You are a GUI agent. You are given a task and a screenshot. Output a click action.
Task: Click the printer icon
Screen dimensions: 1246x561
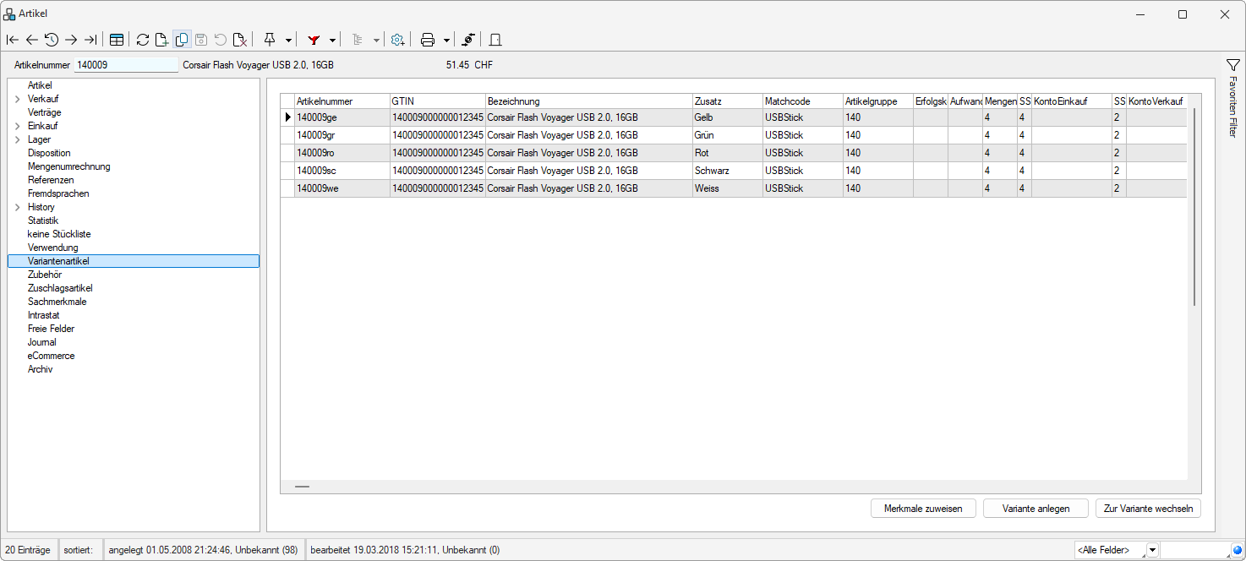[428, 40]
